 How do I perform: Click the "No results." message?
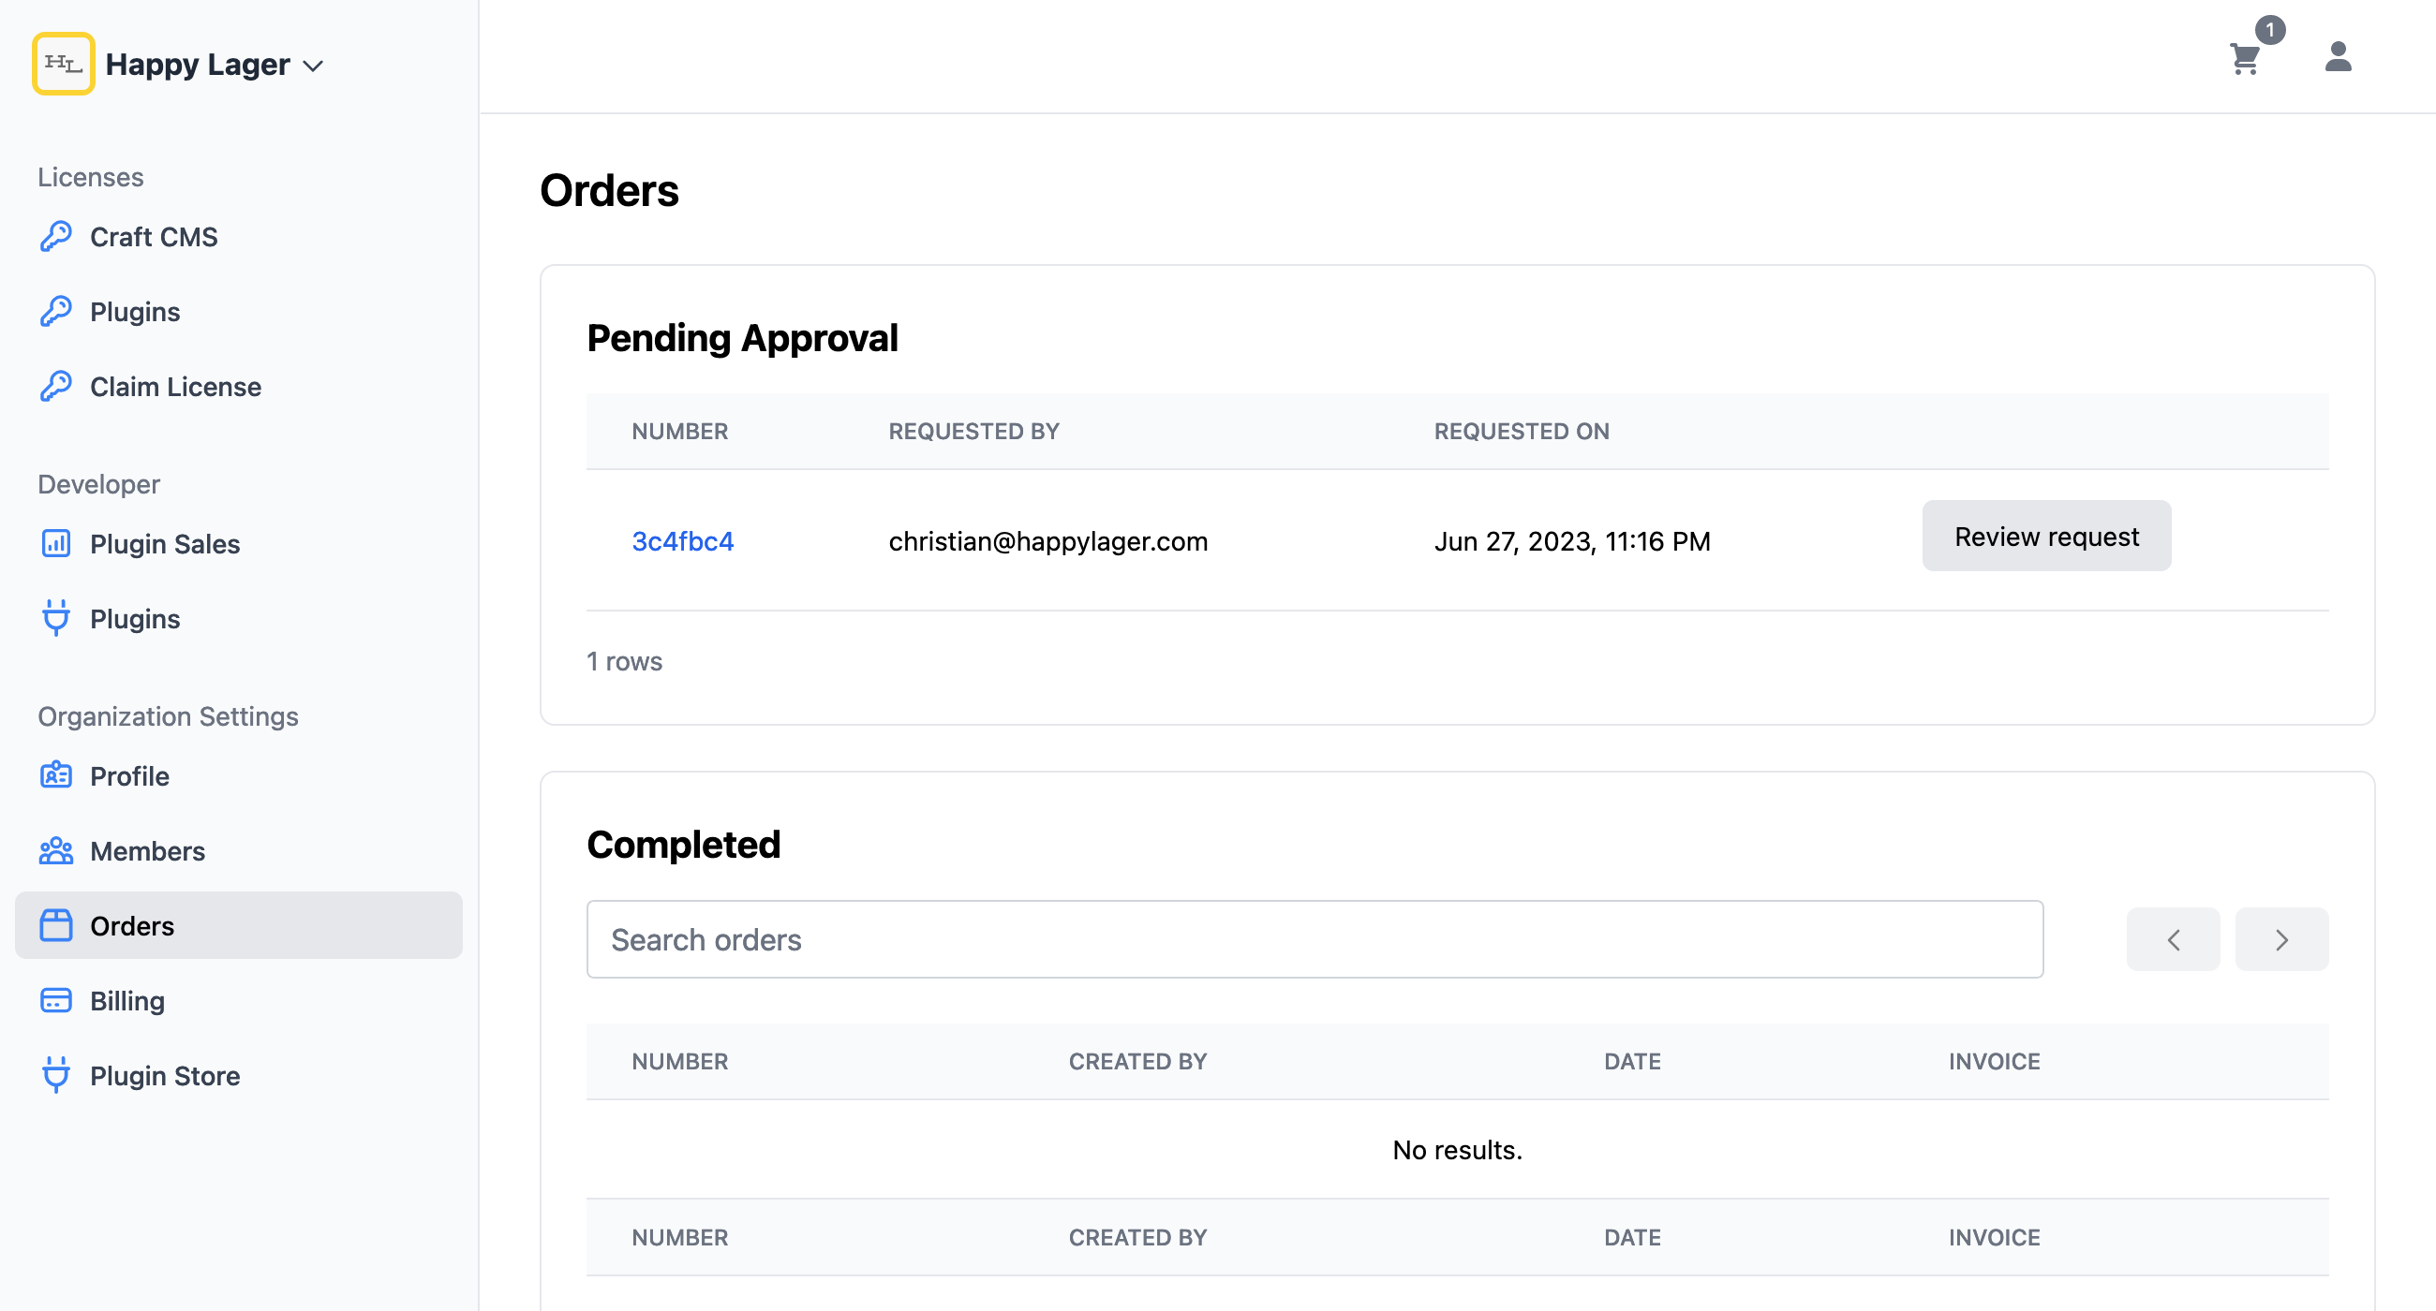coord(1457,1149)
